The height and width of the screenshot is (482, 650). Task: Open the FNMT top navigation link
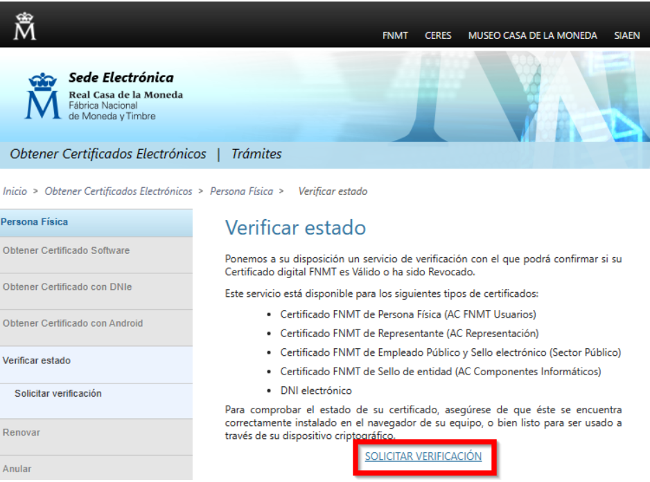(395, 36)
